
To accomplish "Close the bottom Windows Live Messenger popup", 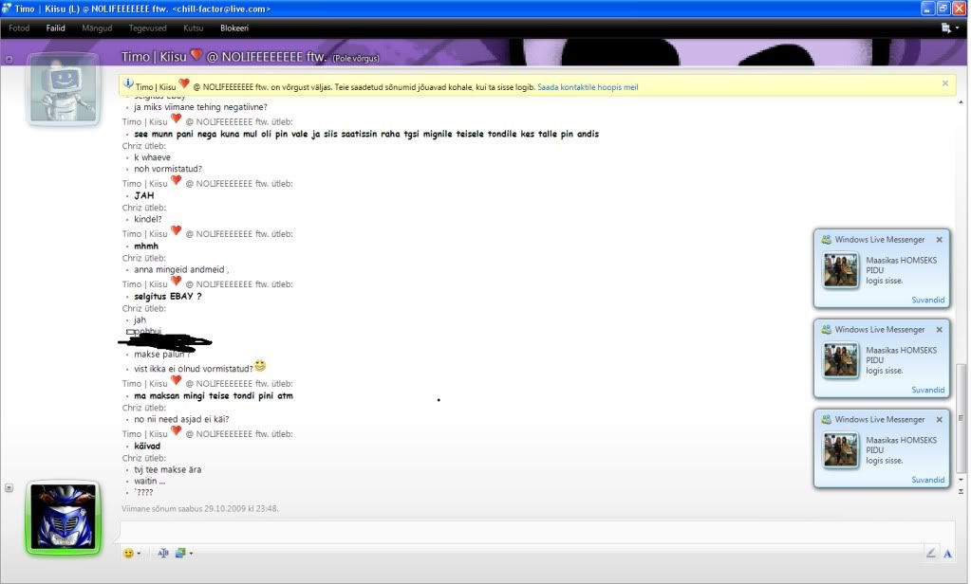I will point(940,419).
